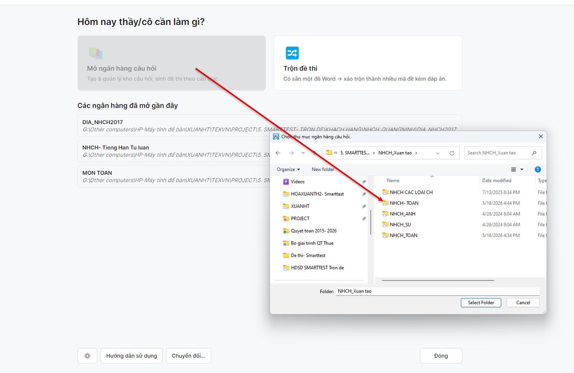Go back with the dialog's back arrow
Image resolution: width=574 pixels, height=373 pixels.
[278, 153]
